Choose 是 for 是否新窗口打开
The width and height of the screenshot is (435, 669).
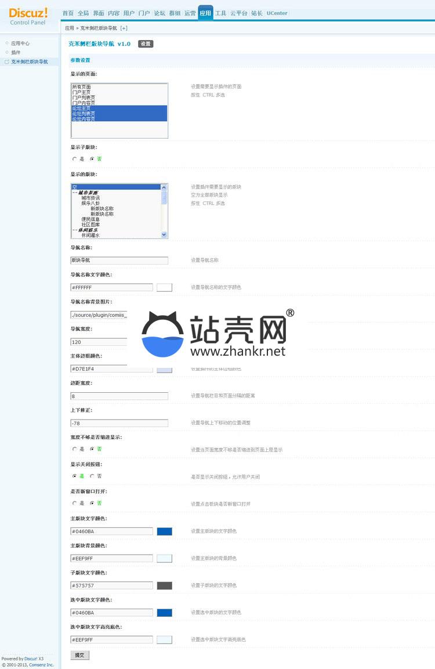click(74, 504)
